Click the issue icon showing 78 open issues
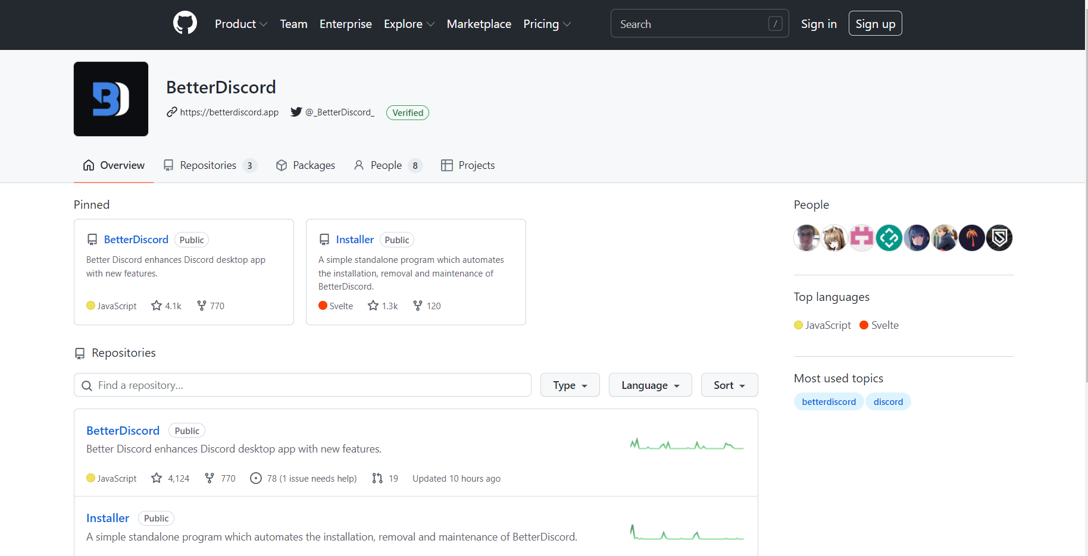1088x556 pixels. point(256,478)
